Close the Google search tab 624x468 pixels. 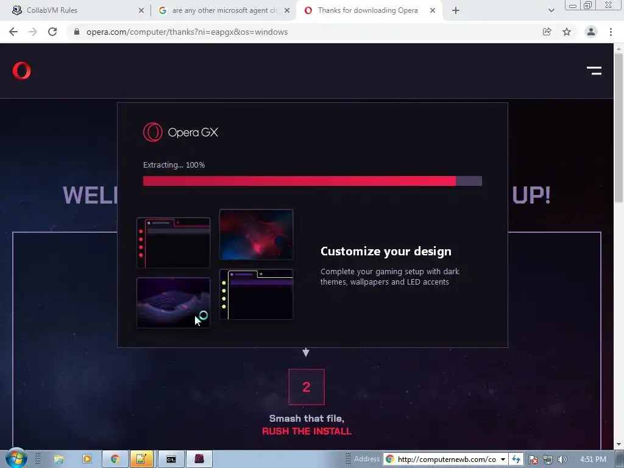pos(287,10)
